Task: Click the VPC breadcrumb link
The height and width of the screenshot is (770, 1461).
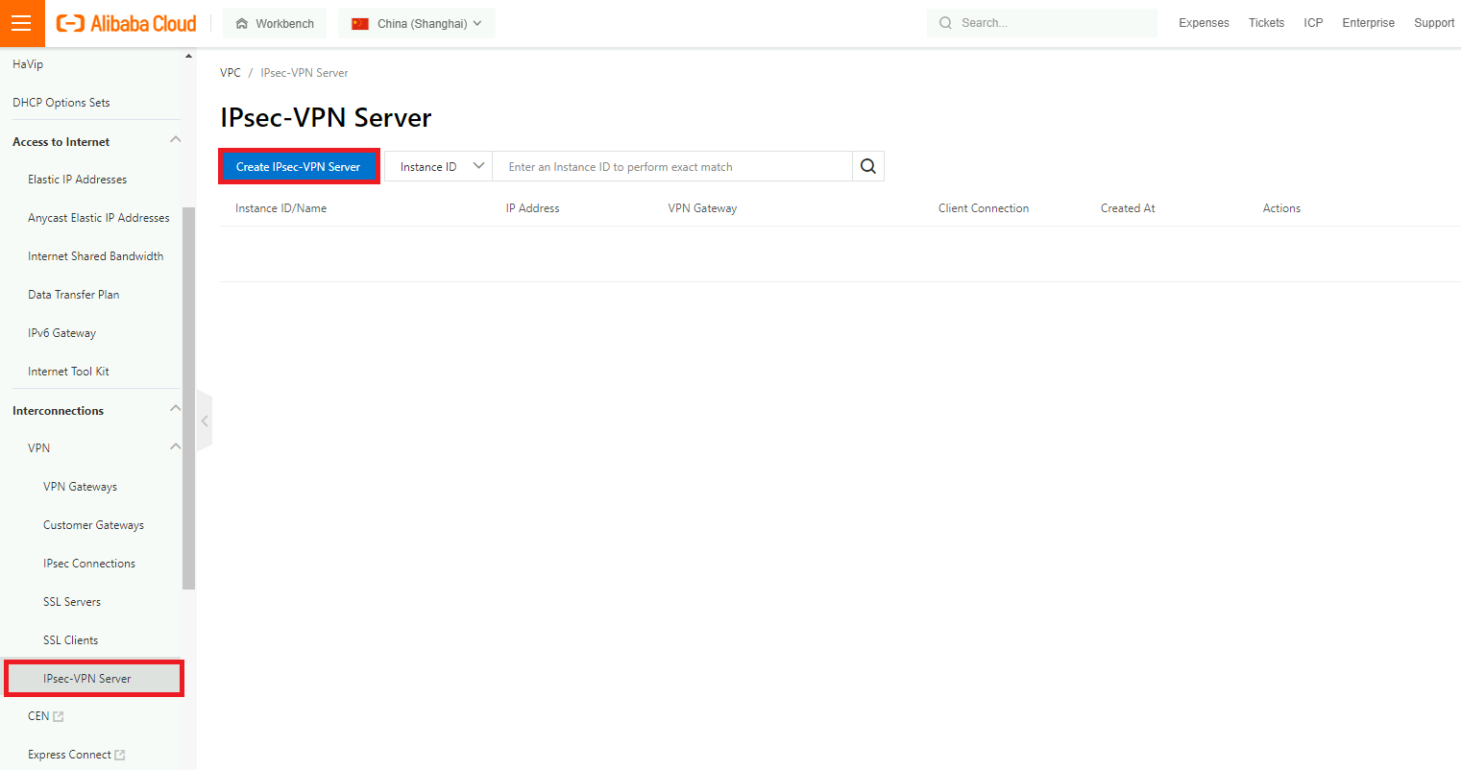Action: pos(231,73)
